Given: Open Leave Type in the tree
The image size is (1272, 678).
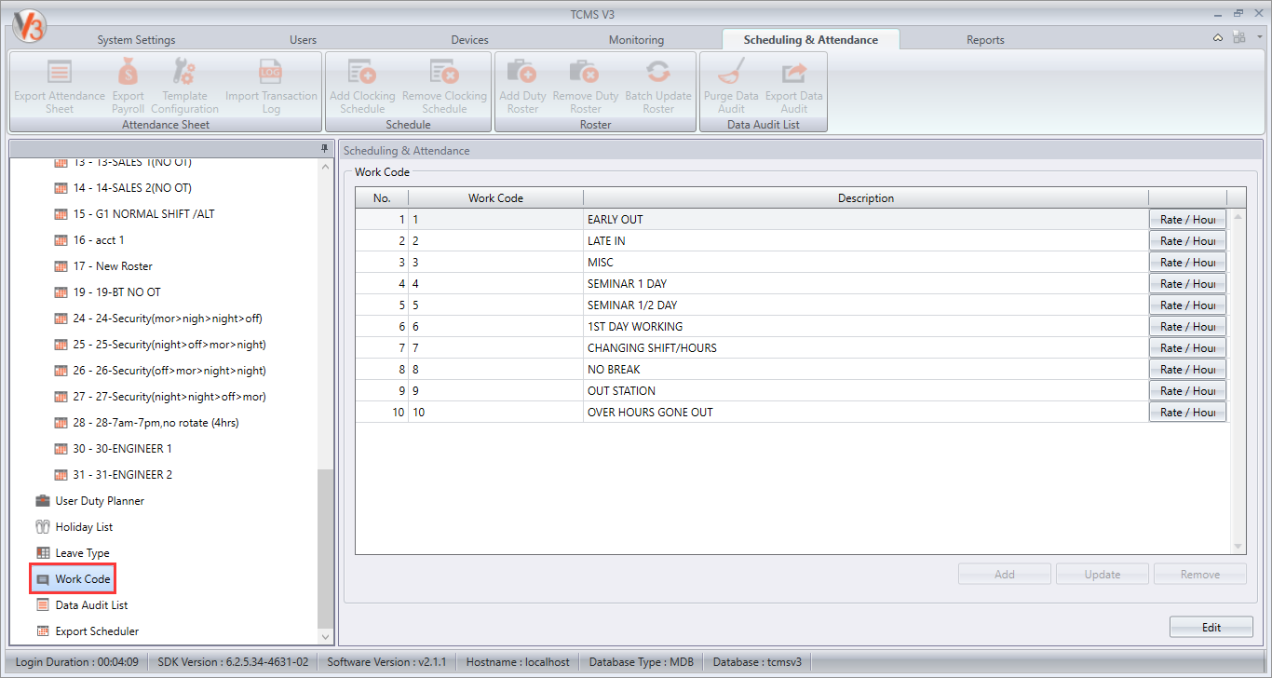Looking at the screenshot, I should 82,553.
